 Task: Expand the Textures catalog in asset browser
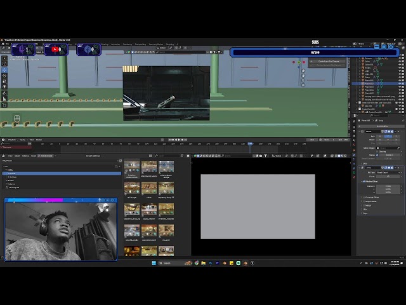pos(6,184)
